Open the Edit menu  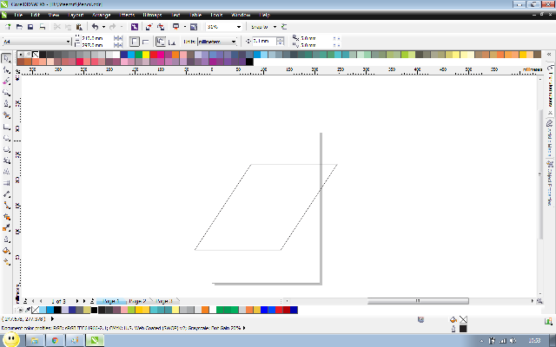35,15
